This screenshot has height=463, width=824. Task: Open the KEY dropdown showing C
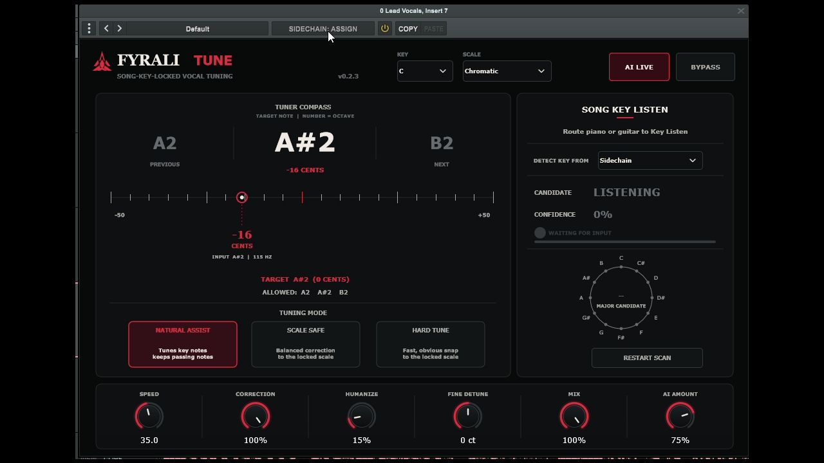point(424,71)
